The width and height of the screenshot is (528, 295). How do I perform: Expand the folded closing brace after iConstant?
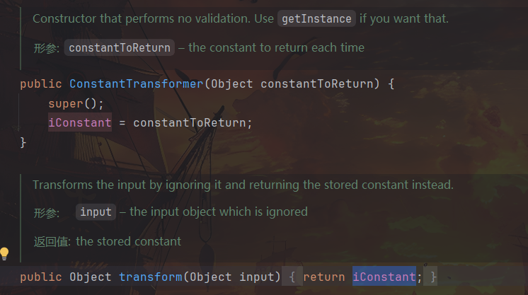[x=433, y=277]
